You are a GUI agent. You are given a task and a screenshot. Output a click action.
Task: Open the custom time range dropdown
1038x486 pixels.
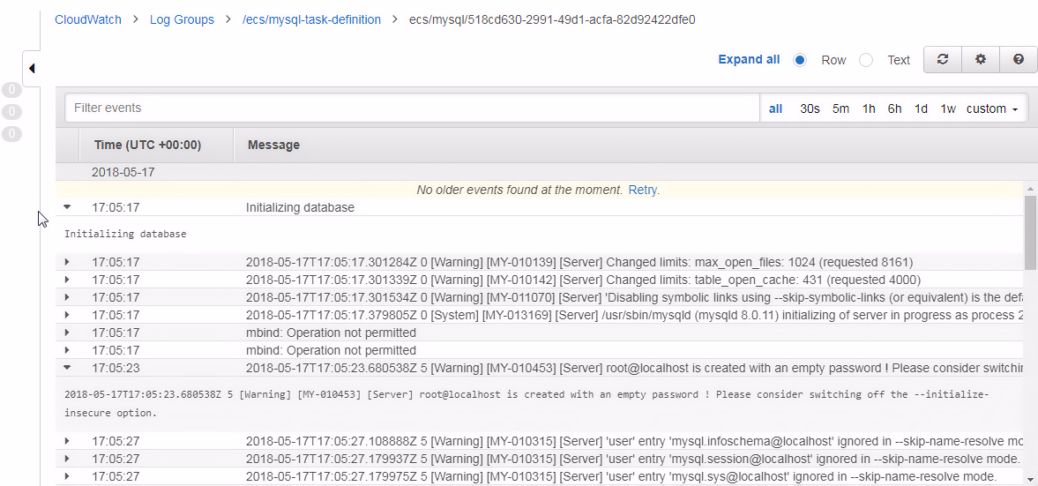991,108
